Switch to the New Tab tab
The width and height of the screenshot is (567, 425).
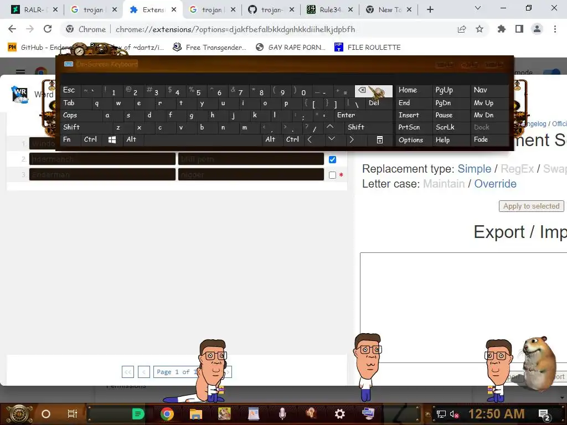pyautogui.click(x=389, y=10)
